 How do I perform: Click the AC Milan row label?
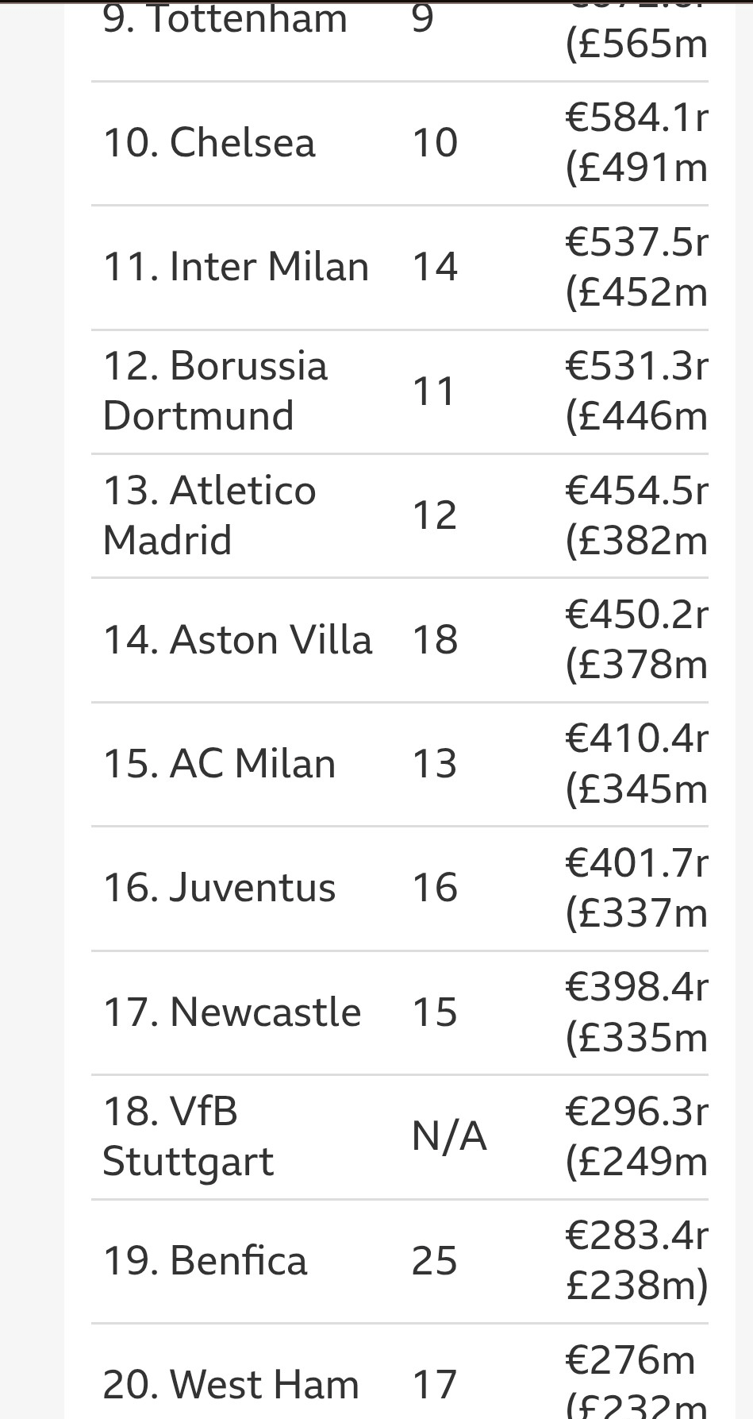[x=219, y=764]
